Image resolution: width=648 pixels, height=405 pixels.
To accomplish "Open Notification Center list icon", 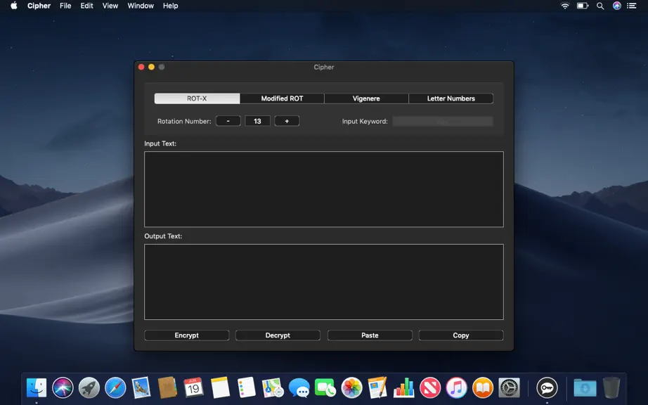I will pyautogui.click(x=631, y=6).
